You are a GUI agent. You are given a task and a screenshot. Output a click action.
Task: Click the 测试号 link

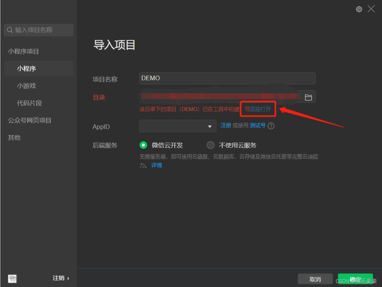tap(258, 125)
